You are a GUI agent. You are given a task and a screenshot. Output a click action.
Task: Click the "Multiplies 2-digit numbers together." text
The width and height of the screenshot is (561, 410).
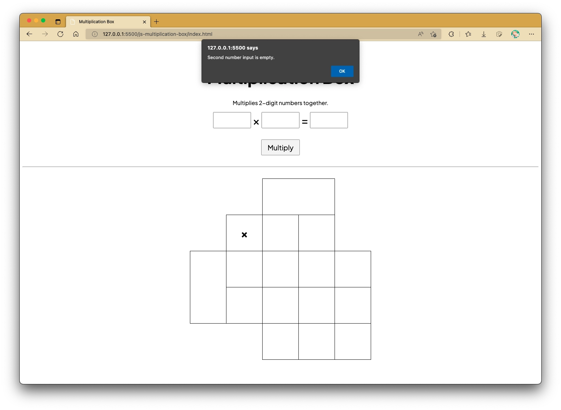[280, 103]
